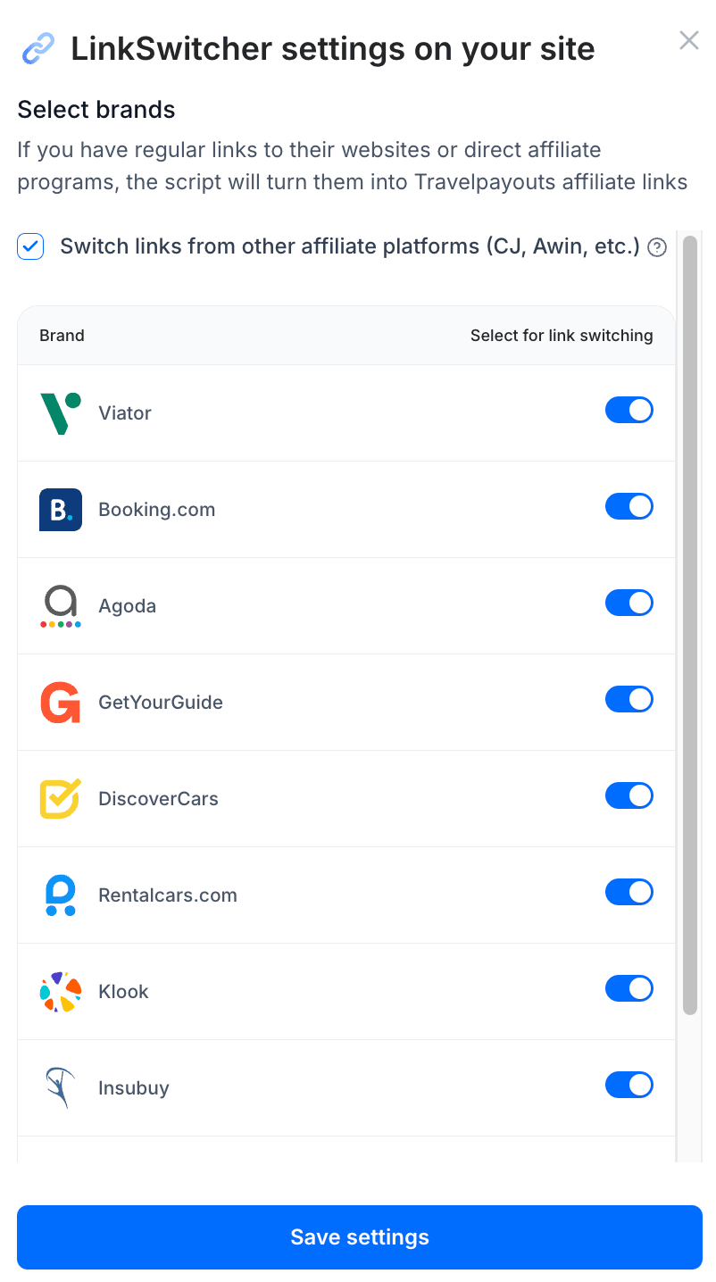
Task: Click the LinkSwitcher chain link icon
Action: [37, 48]
